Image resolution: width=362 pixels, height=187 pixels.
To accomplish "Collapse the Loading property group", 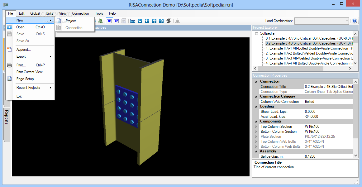I will [255, 106].
